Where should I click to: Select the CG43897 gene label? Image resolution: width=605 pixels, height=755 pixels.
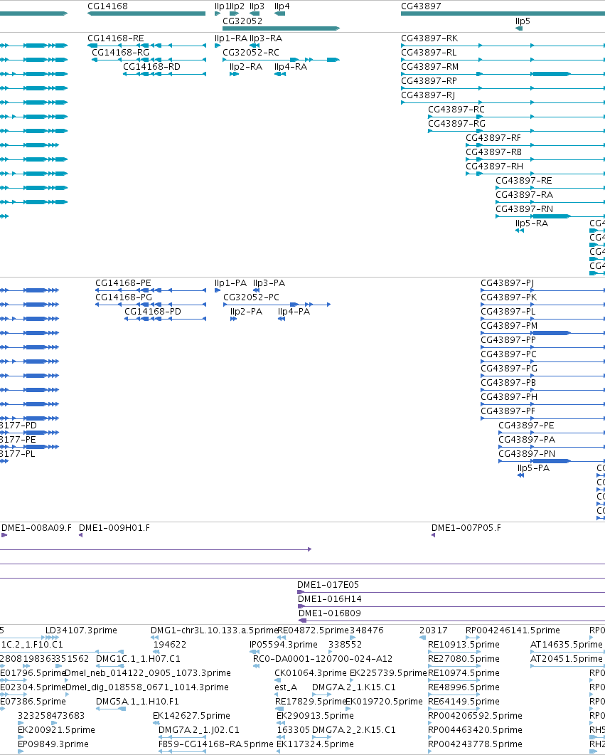coord(421,6)
